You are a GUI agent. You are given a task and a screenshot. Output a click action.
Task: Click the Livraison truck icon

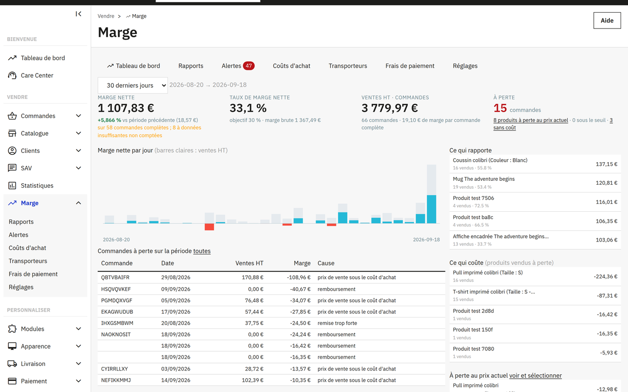pyautogui.click(x=12, y=364)
